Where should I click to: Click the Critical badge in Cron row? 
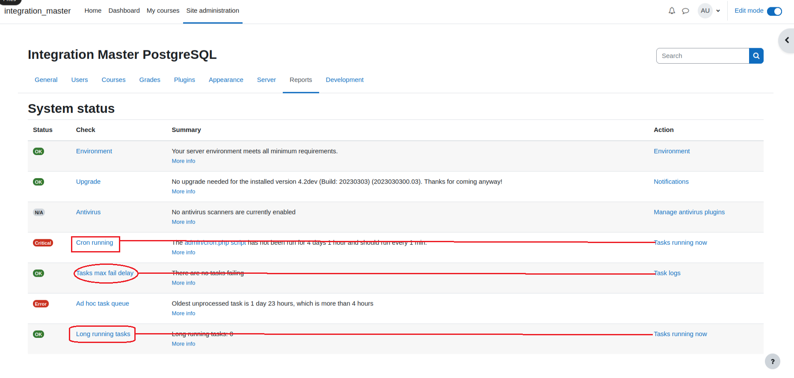[x=43, y=243]
